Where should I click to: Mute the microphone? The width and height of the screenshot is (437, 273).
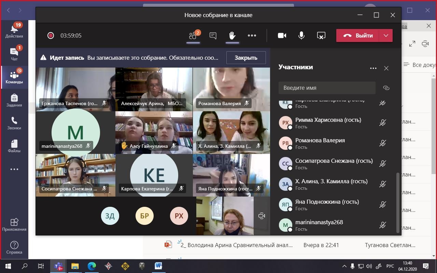[x=301, y=35]
